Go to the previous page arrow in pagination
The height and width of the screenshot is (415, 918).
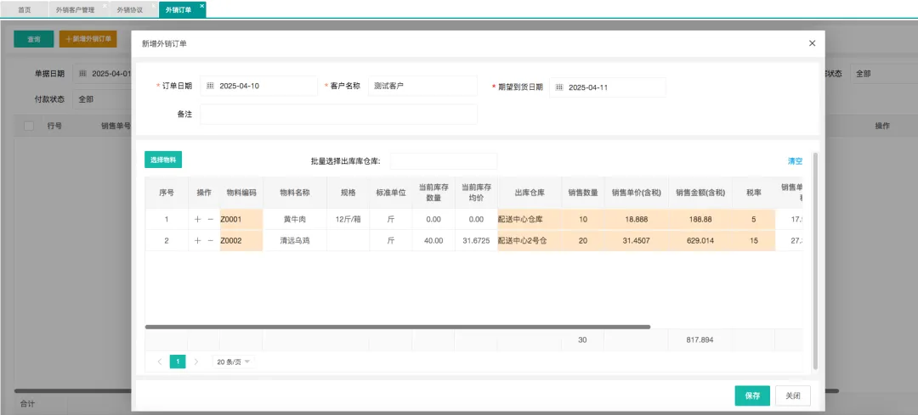tap(160, 362)
